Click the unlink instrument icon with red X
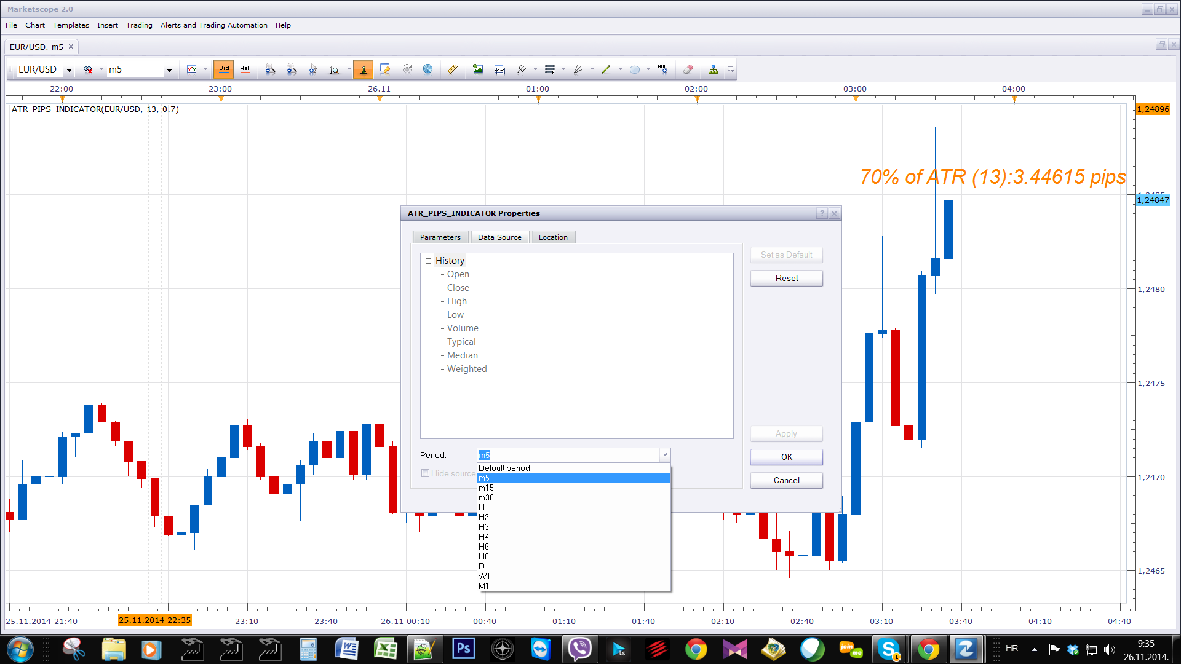 click(x=88, y=69)
